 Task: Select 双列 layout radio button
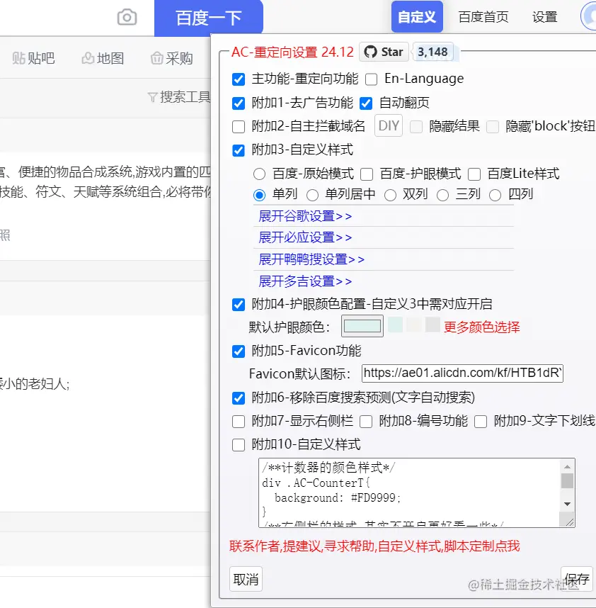pyautogui.click(x=390, y=195)
